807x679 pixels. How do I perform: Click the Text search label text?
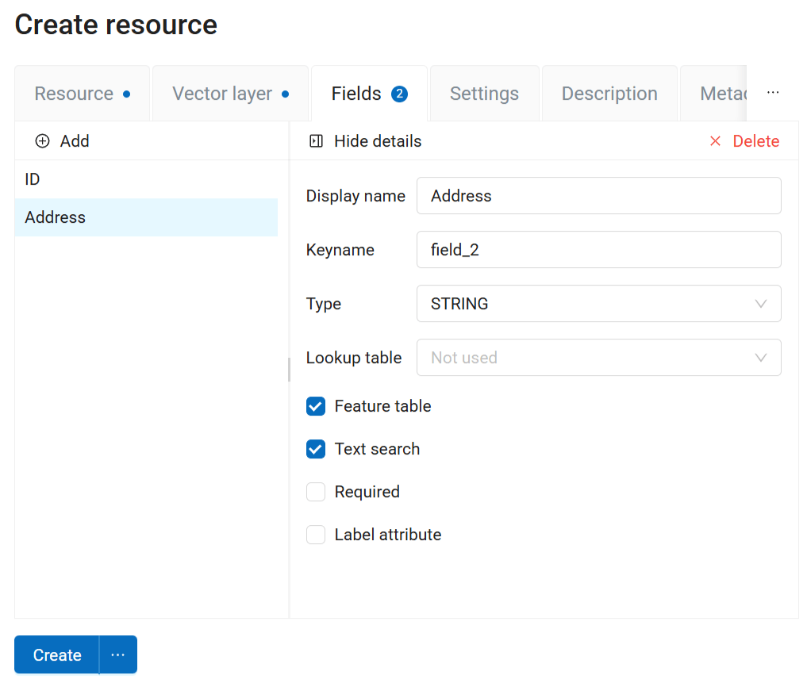coord(377,449)
